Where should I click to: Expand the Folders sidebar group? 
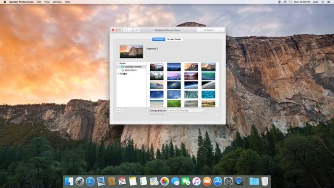pos(118,74)
